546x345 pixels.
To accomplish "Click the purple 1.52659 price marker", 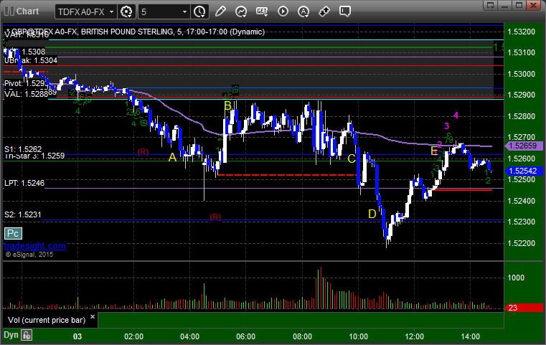I will point(523,146).
